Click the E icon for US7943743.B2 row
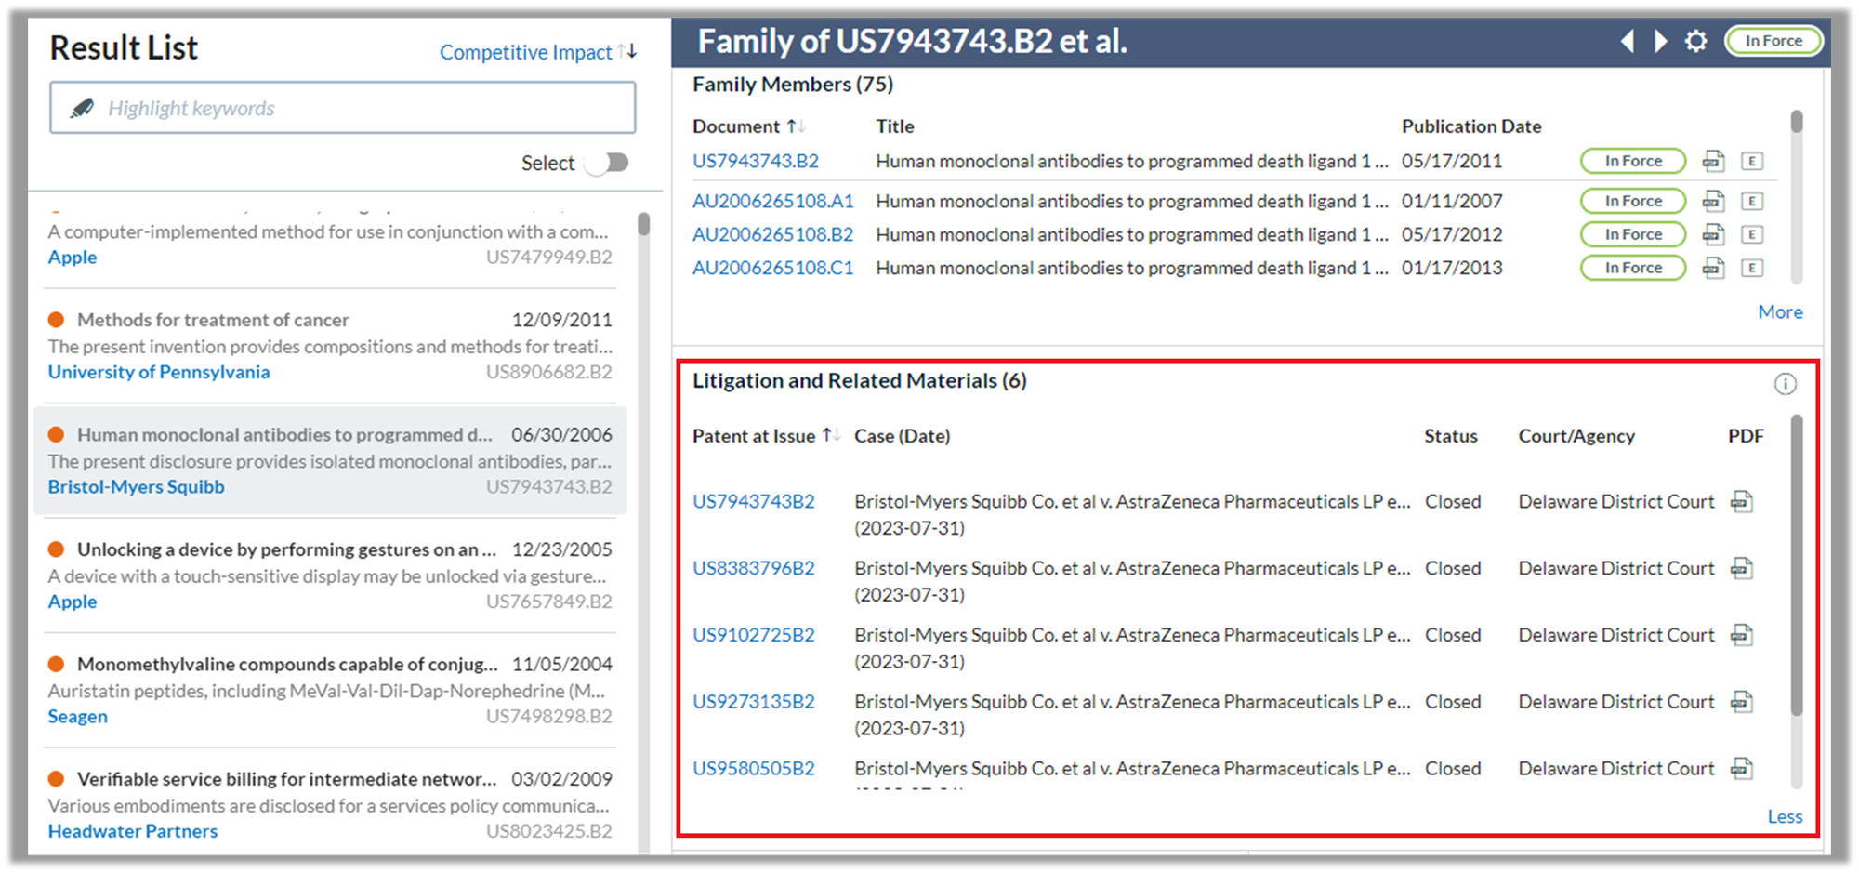Screen dimensions: 1859x873 tap(1752, 161)
